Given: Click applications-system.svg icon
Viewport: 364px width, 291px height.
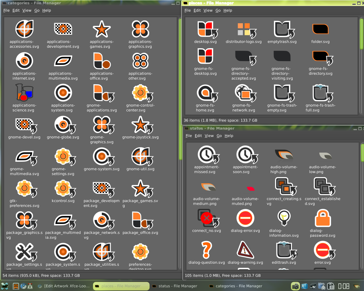Looking at the screenshot, I should (x=63, y=93).
